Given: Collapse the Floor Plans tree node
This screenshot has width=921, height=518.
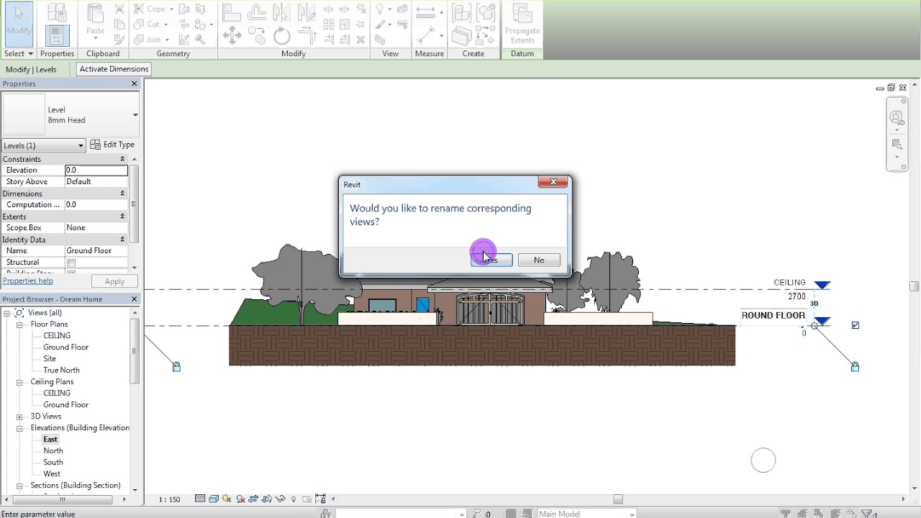Looking at the screenshot, I should pos(20,324).
